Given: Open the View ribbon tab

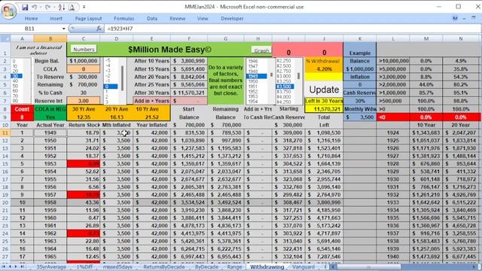Looking at the screenshot, I should tap(203, 18).
